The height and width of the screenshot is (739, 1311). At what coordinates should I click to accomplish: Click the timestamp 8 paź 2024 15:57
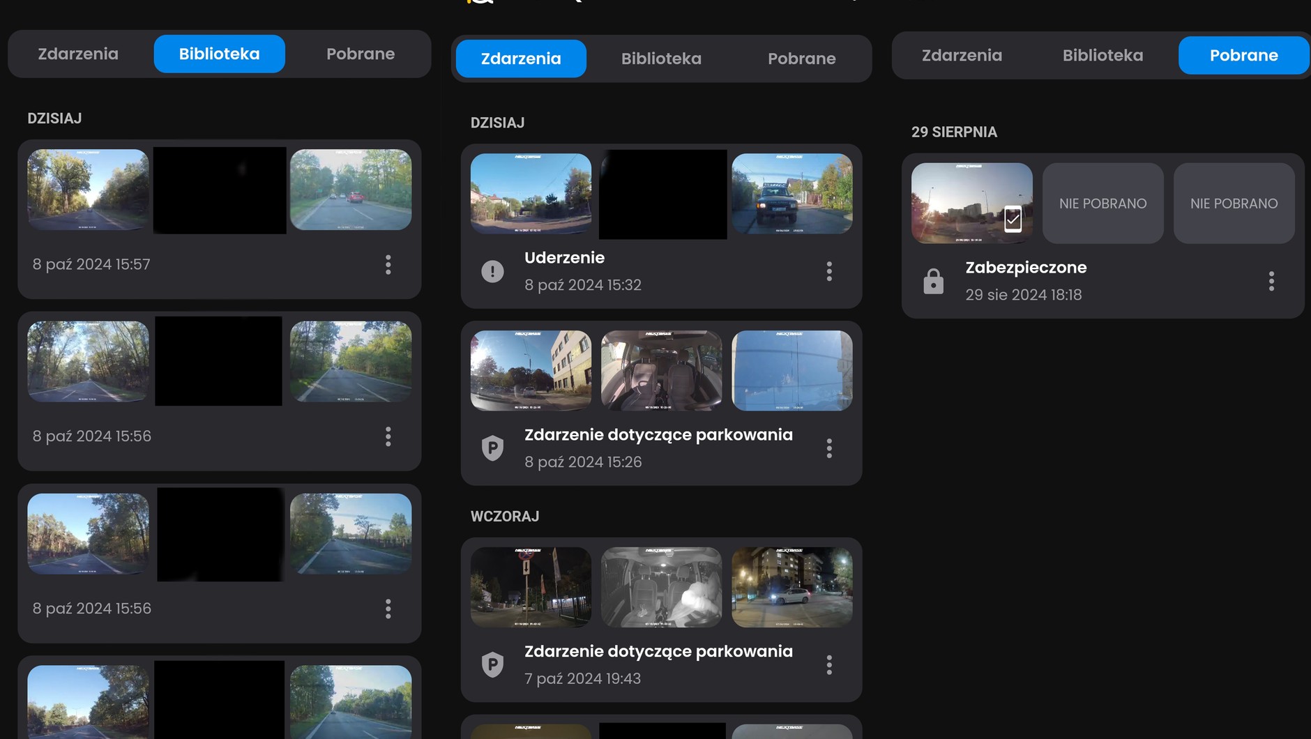point(91,264)
